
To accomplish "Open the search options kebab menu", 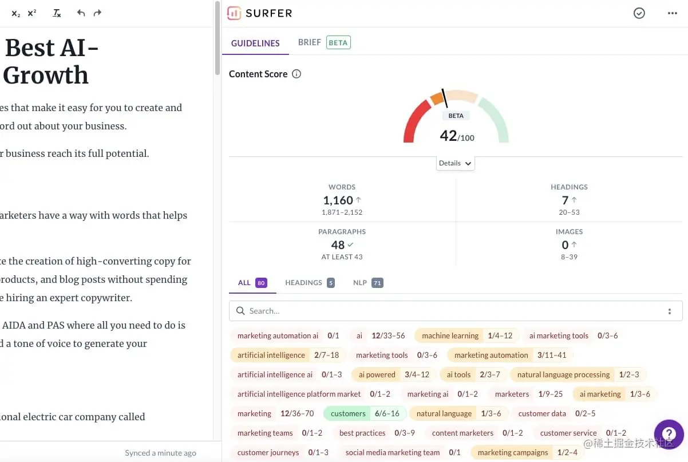I will (670, 310).
